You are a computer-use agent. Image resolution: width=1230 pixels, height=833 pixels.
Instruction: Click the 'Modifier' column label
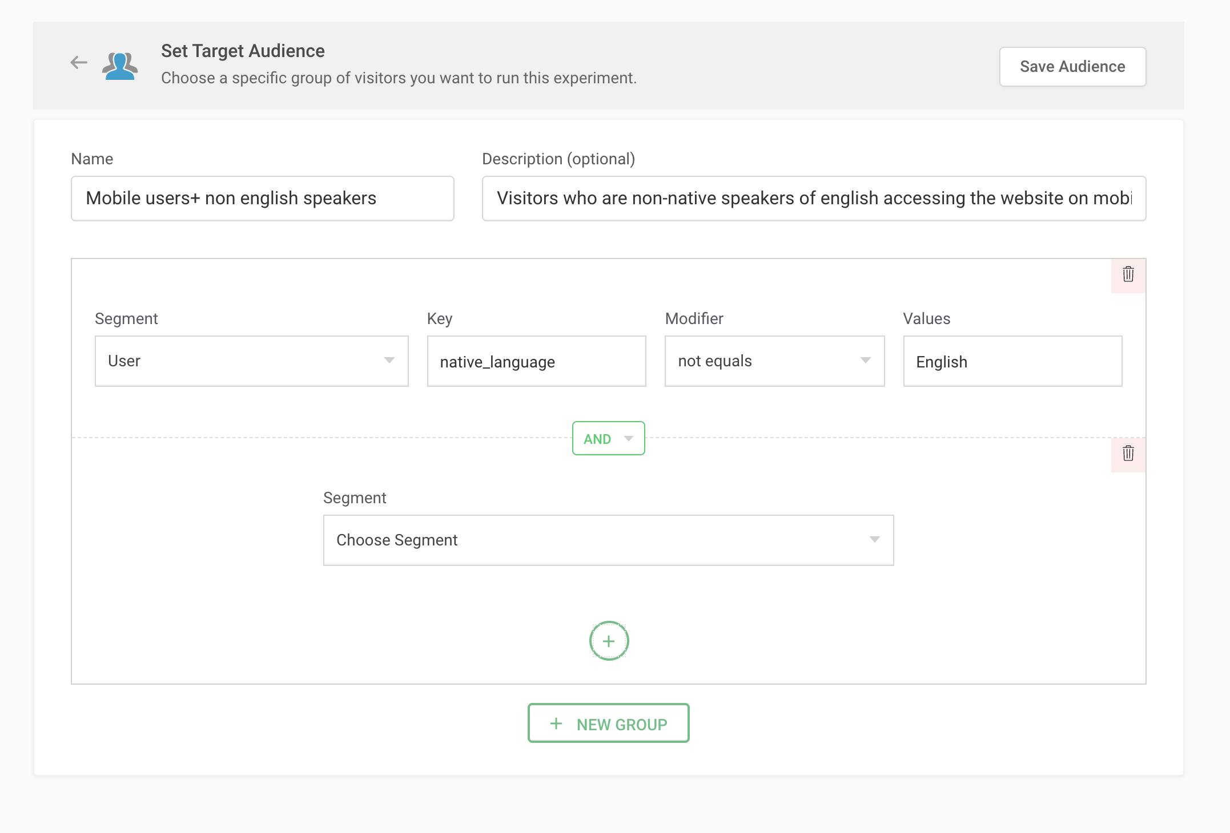pyautogui.click(x=694, y=318)
